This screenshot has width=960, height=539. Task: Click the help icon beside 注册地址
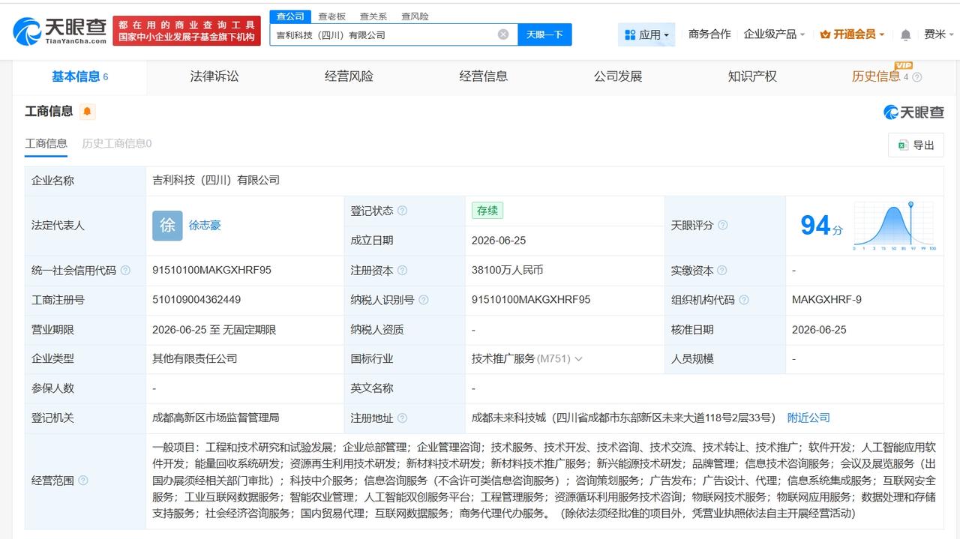pyautogui.click(x=402, y=418)
